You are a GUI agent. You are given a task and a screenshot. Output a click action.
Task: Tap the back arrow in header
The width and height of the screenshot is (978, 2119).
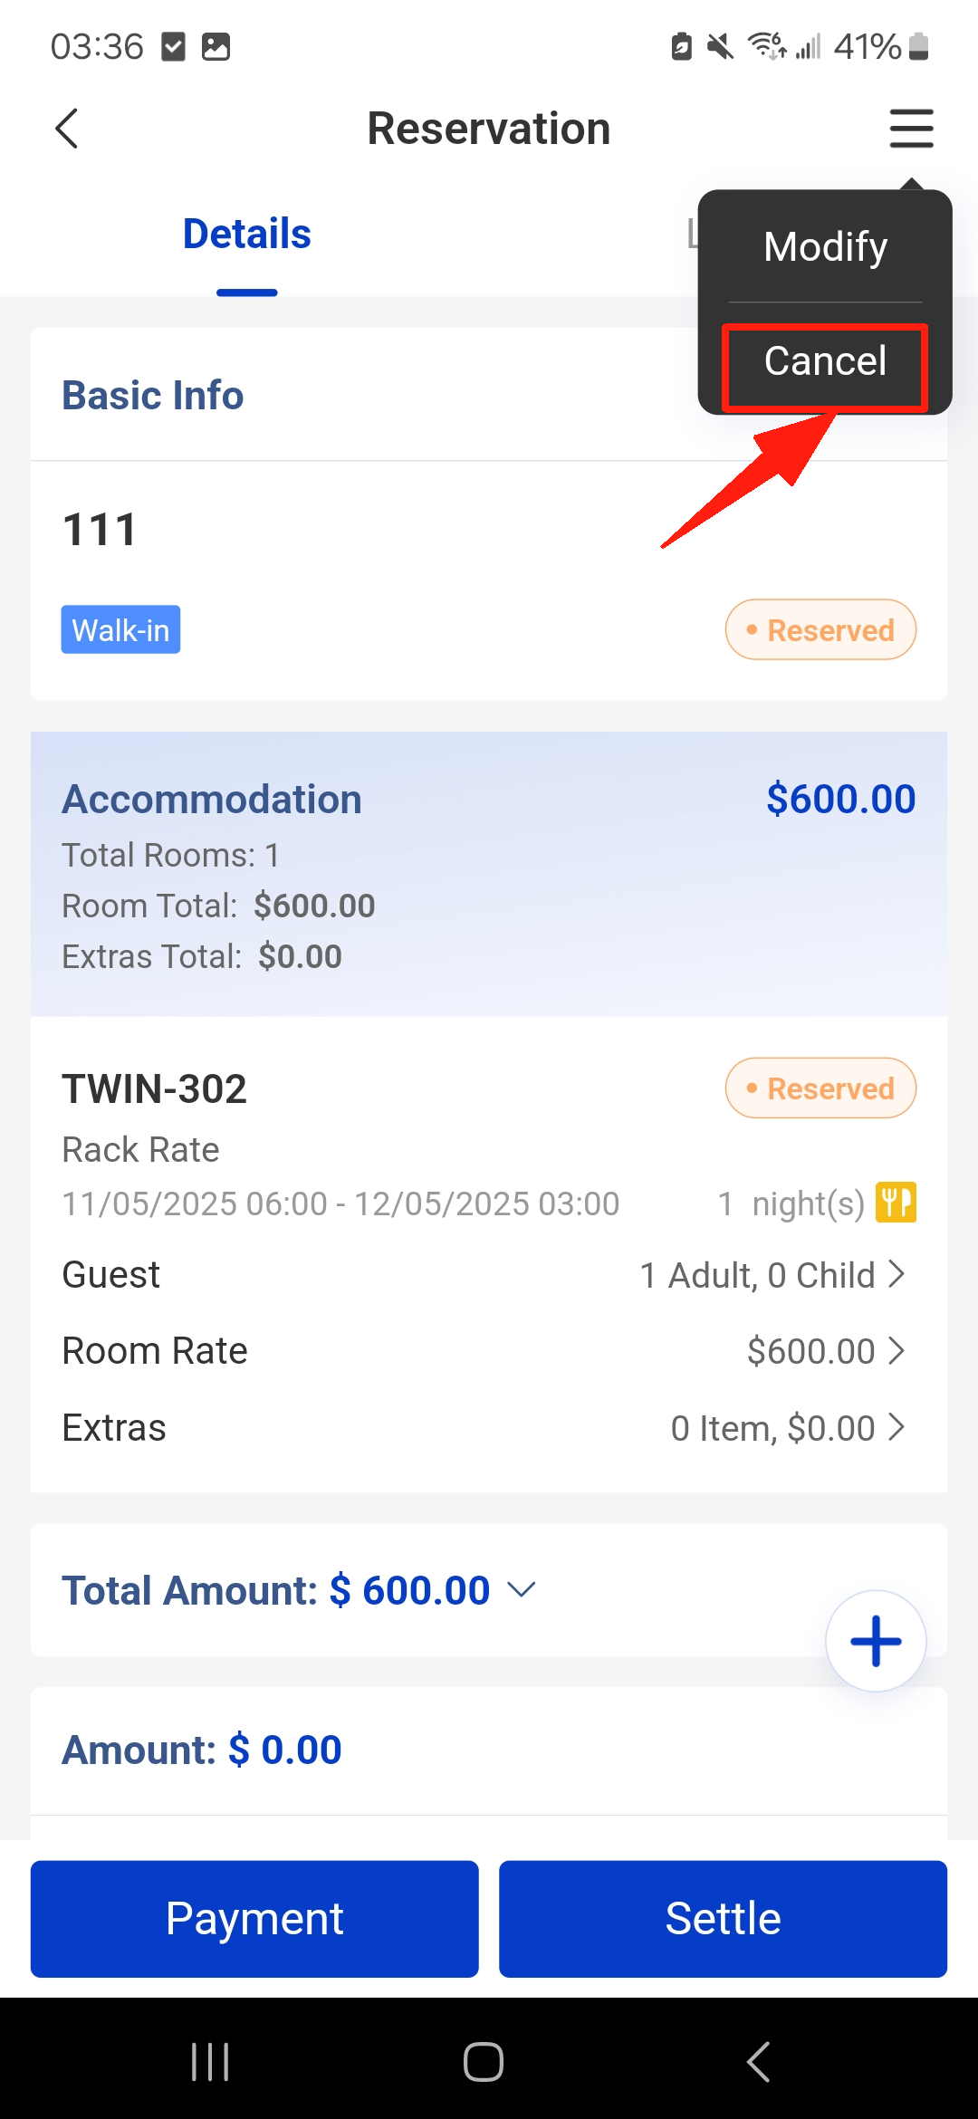[x=67, y=129]
